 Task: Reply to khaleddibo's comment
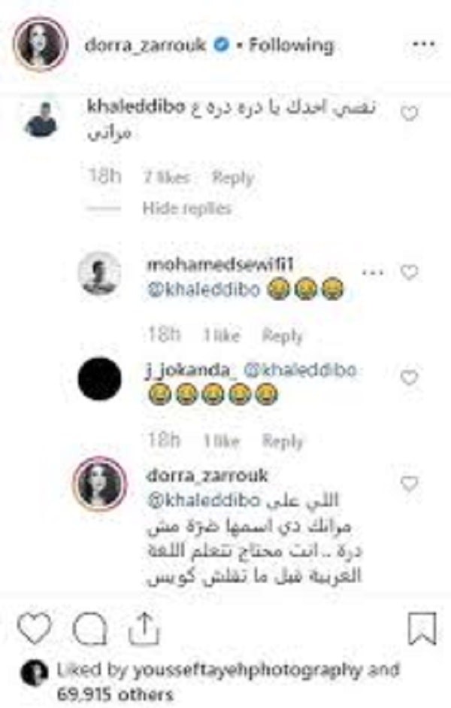(233, 177)
